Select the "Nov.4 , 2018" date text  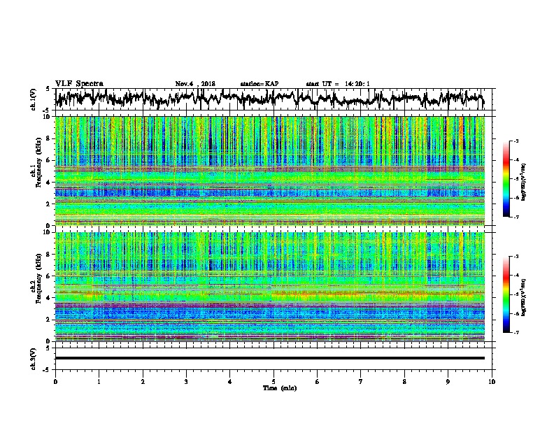point(195,84)
